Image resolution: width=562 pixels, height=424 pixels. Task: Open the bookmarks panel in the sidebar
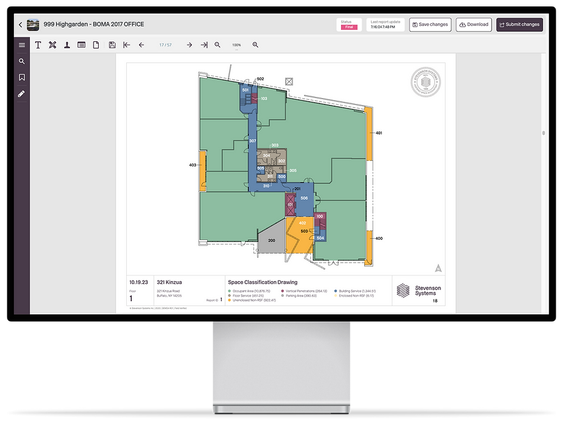(21, 77)
